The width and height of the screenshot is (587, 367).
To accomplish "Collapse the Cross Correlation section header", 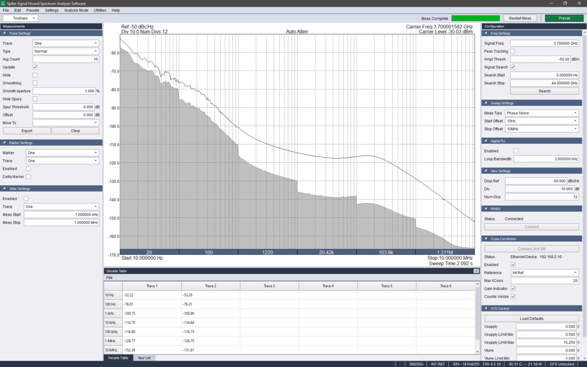I will coord(486,239).
